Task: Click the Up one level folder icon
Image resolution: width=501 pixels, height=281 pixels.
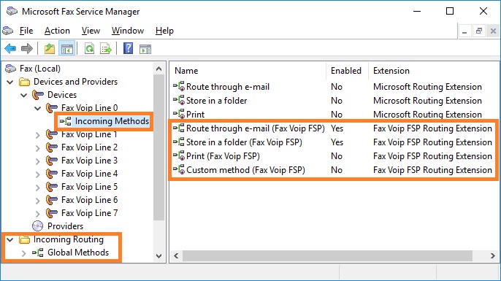Action: [x=50, y=48]
